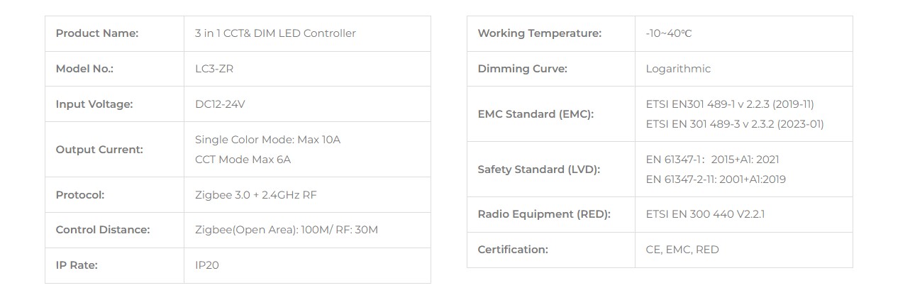Select the Output Current label
The height and width of the screenshot is (300, 910).
click(99, 150)
